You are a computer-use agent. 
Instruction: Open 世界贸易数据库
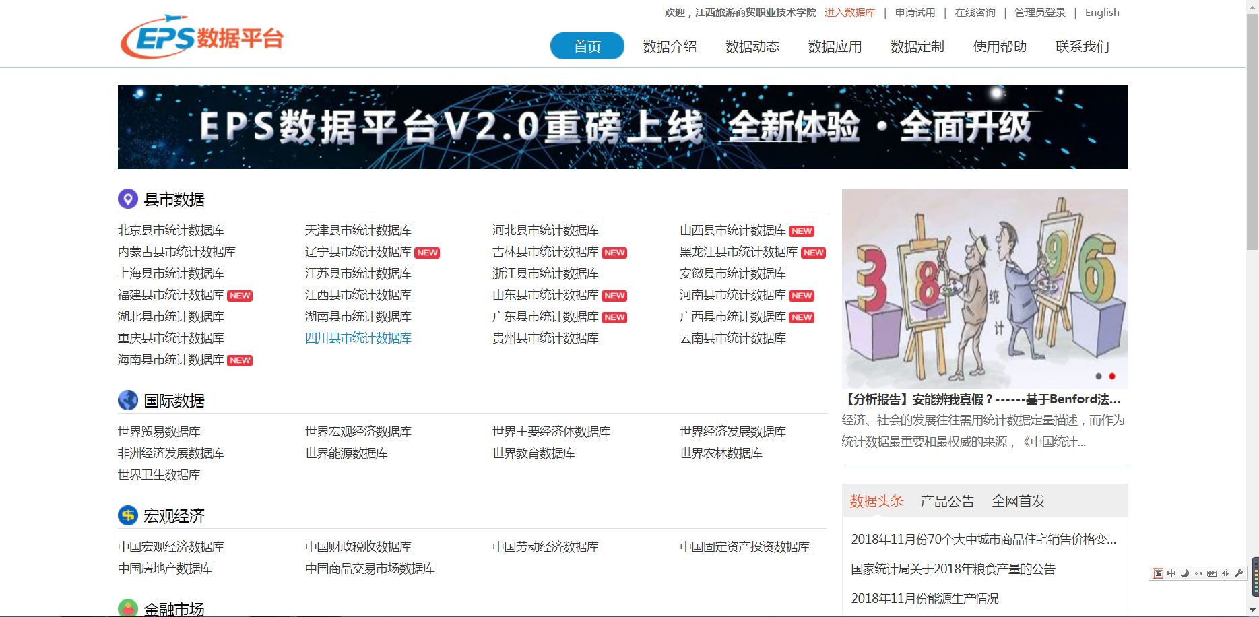[159, 432]
